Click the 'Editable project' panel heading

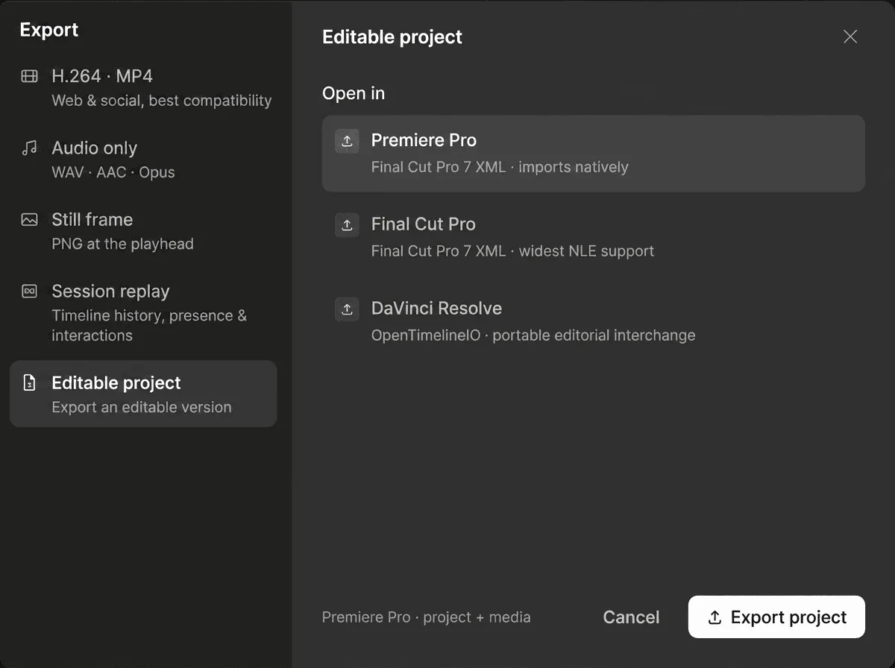click(392, 37)
